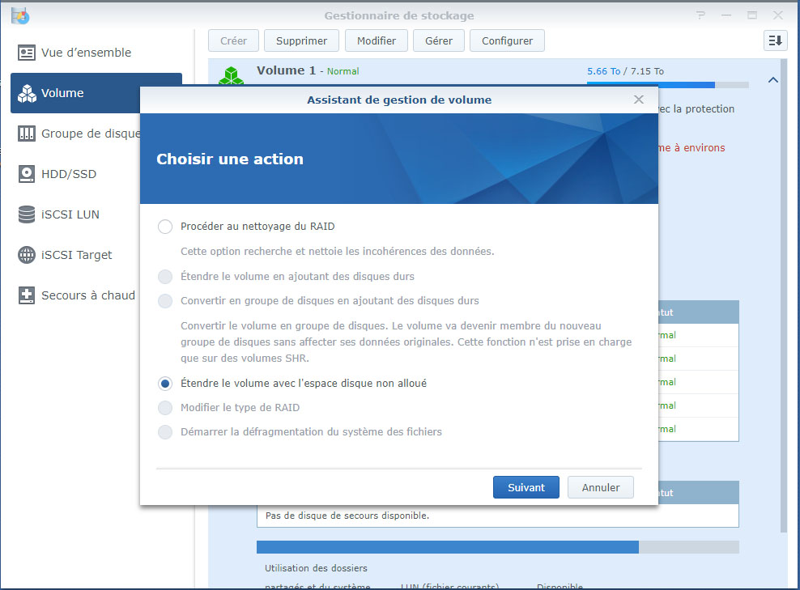Select Convertir en groupe de disques option

[x=165, y=301]
